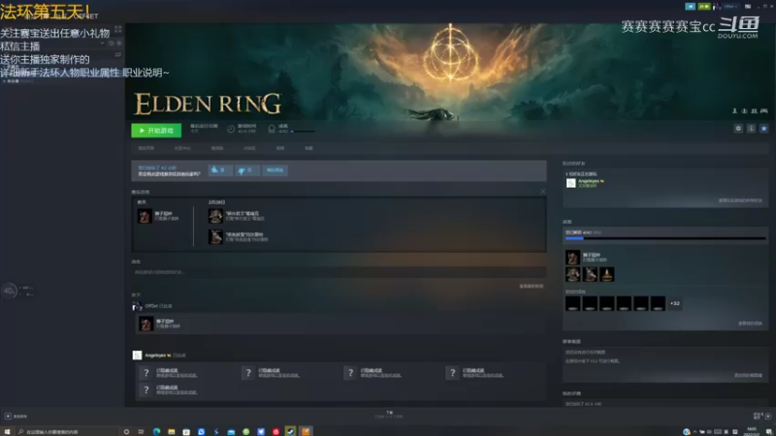This screenshot has width=776, height=436.
Task: Click today's achievement thumbnail in the summary
Action: 145,216
